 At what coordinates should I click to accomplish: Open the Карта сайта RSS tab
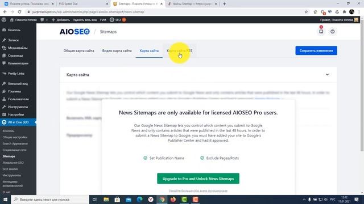180,50
